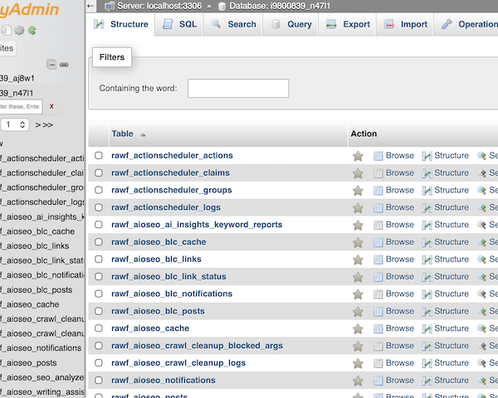Clear the sidebar filter with red X
Viewport: 498px width, 398px height.
click(x=51, y=106)
